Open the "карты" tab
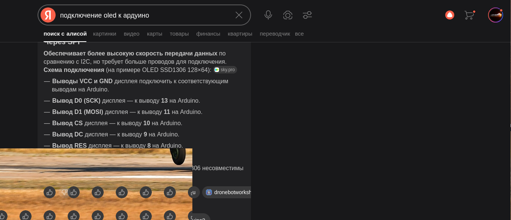The height and width of the screenshot is (220, 511). 154,34
